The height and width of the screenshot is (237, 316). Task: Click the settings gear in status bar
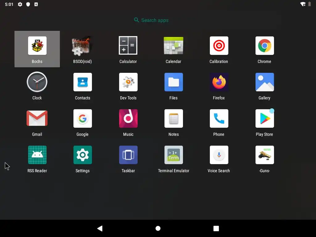(x=20, y=4)
